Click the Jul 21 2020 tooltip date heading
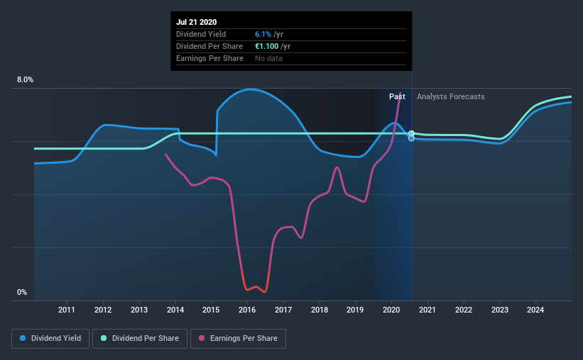Image resolution: width=583 pixels, height=360 pixels. click(x=196, y=22)
